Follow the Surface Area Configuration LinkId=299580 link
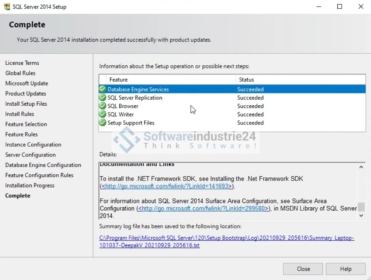371x280 pixels. (203, 208)
